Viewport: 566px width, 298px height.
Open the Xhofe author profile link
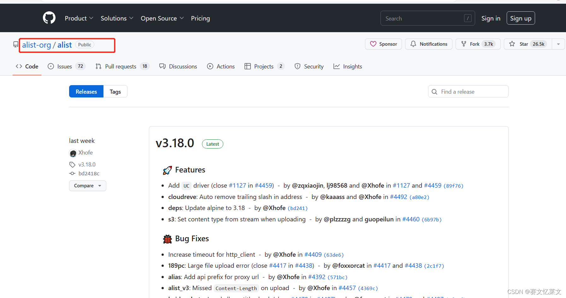tap(85, 153)
